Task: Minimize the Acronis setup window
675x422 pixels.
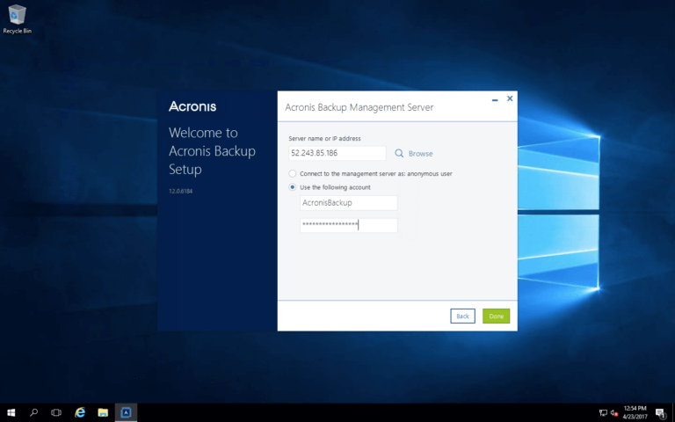Action: tap(495, 100)
